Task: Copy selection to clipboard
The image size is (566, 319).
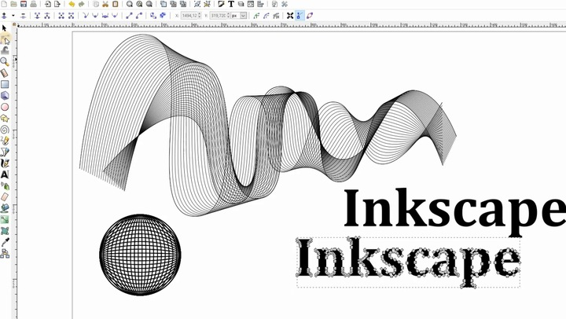Action: click(x=96, y=5)
